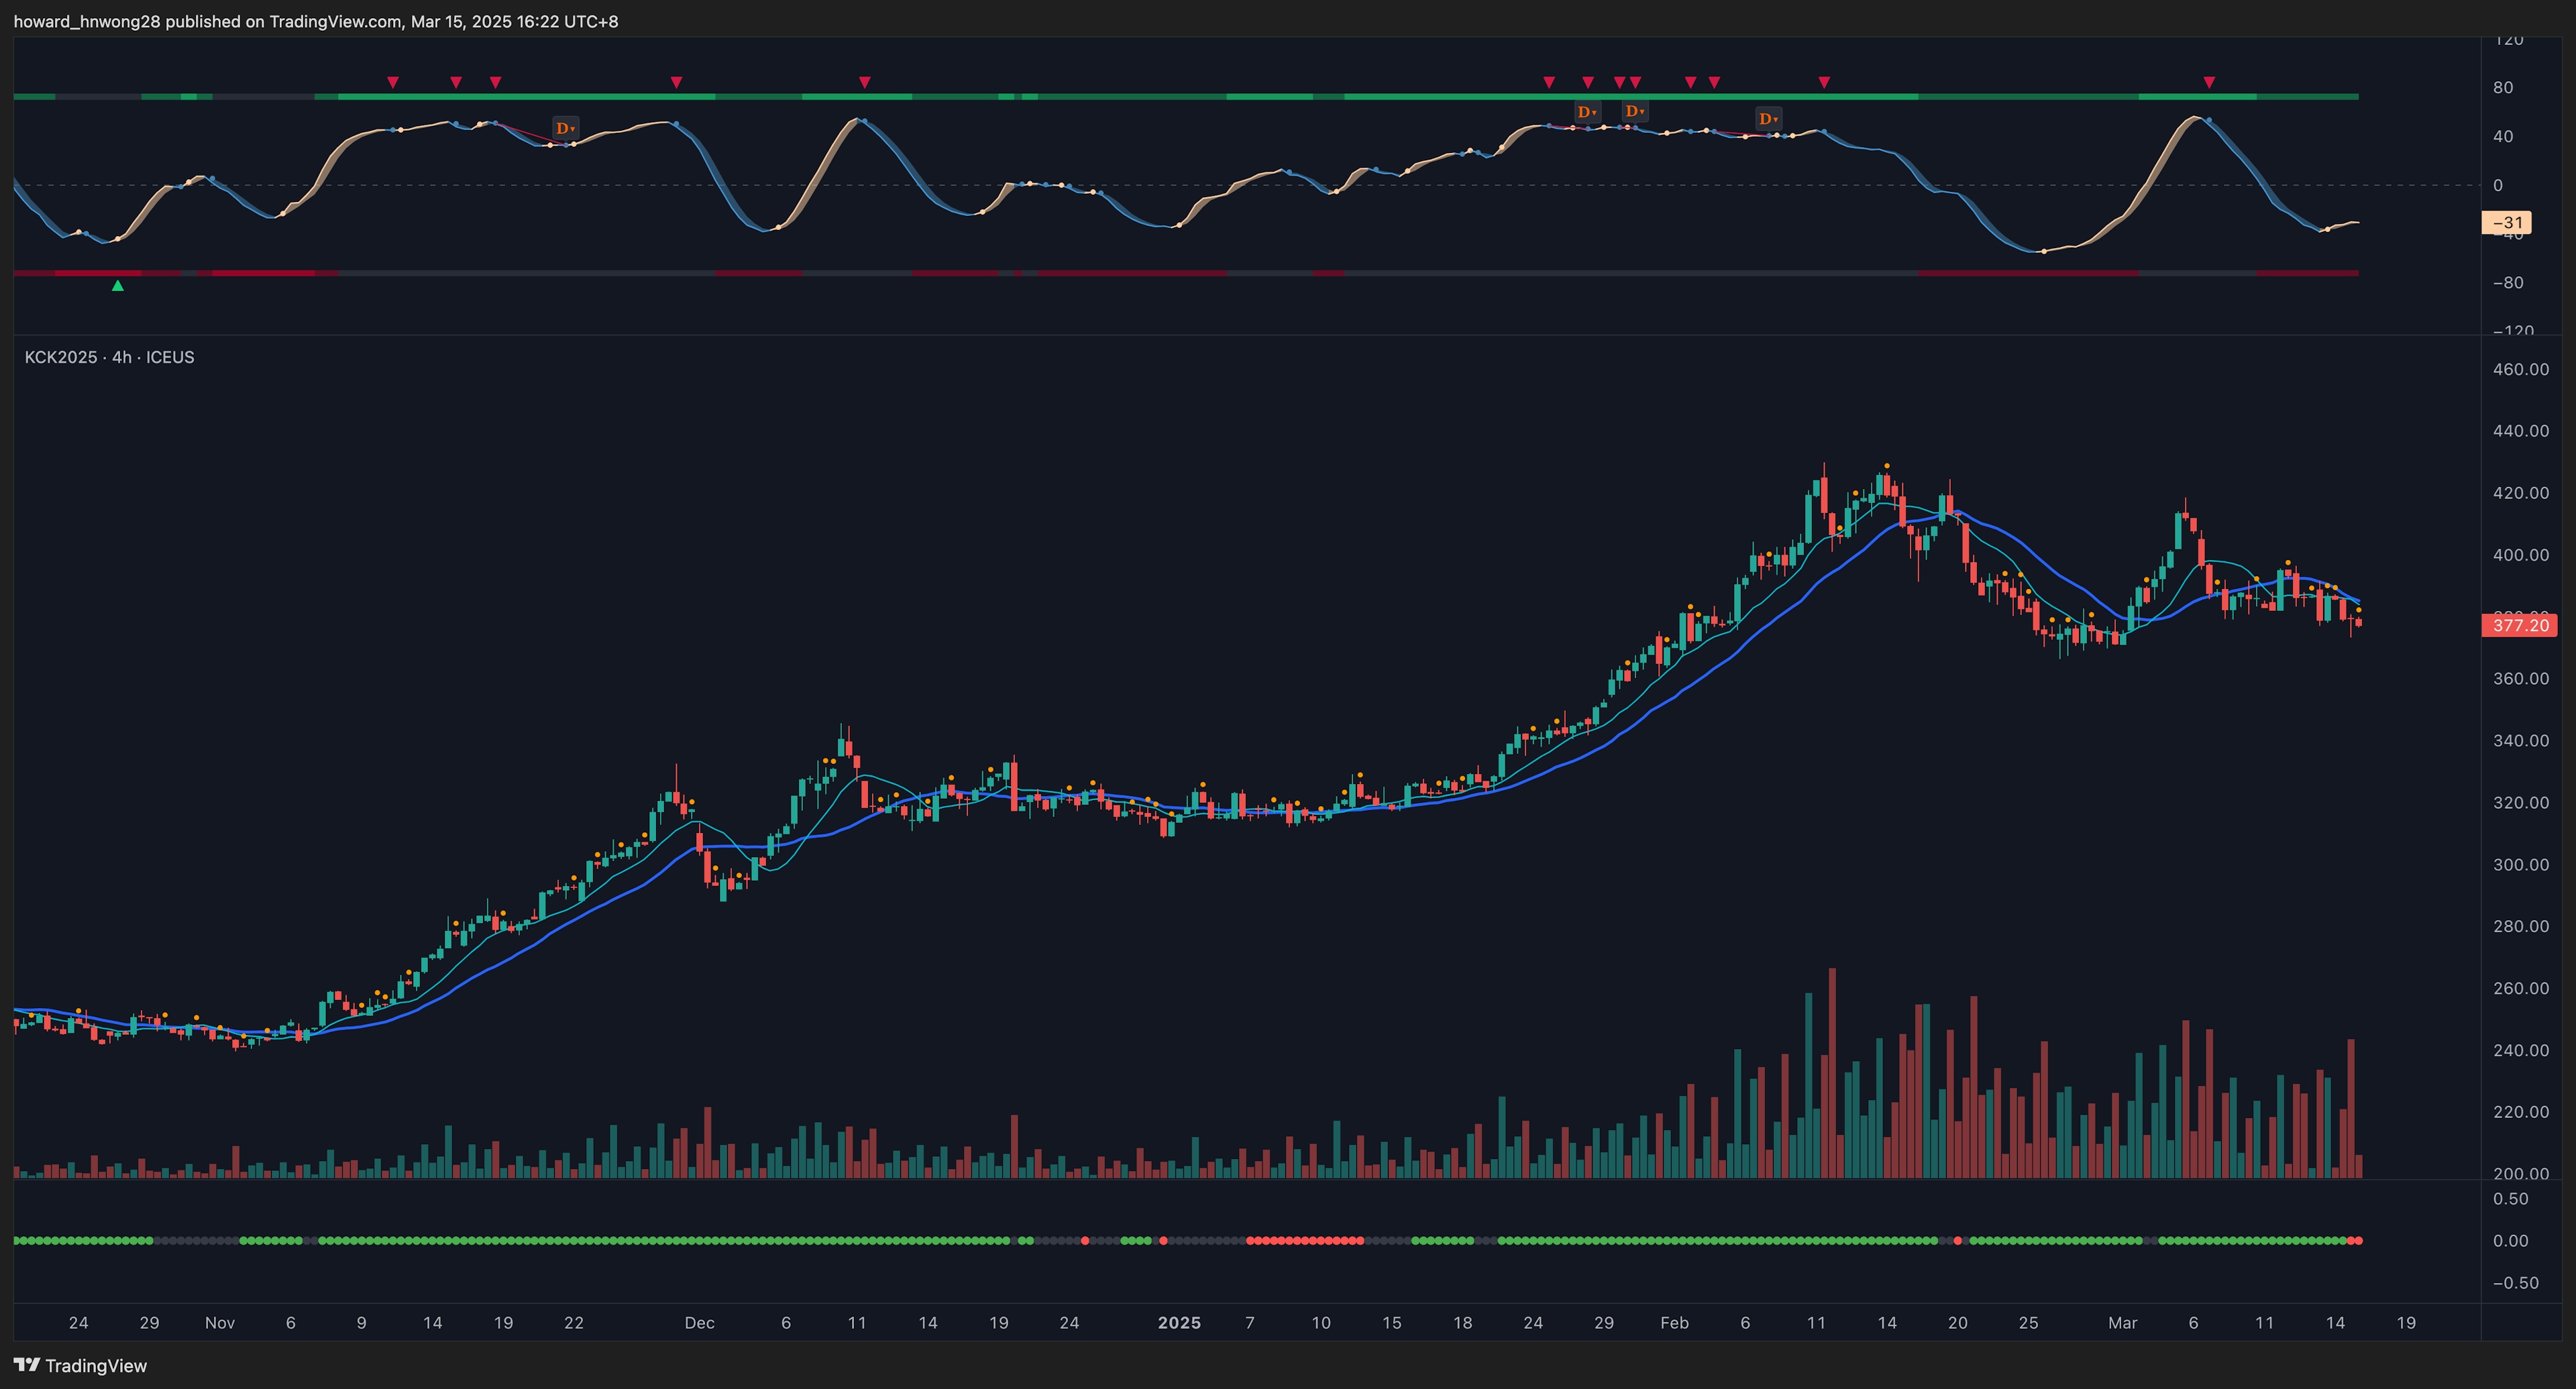Click the 377.20 current price label
This screenshot has height=1389, width=2576.
pos(2520,625)
